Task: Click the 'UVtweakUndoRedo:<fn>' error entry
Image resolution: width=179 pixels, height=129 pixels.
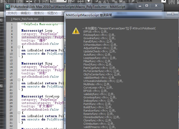Action: click(103, 81)
